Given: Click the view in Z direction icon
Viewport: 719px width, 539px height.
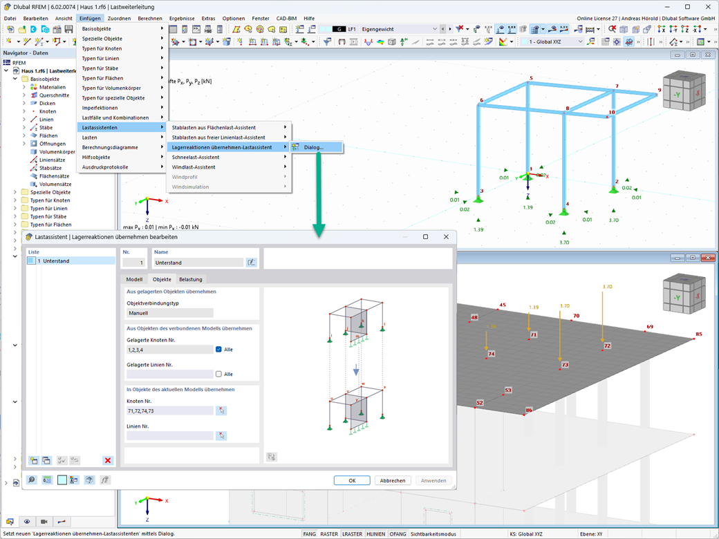Looking at the screenshot, I should pyautogui.click(x=684, y=29).
